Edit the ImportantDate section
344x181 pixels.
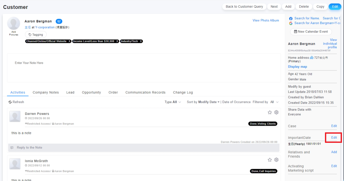334,137
